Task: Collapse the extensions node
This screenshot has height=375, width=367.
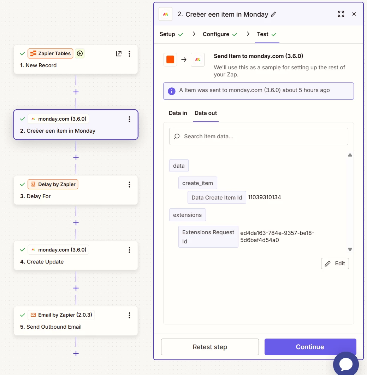Action: pos(188,215)
